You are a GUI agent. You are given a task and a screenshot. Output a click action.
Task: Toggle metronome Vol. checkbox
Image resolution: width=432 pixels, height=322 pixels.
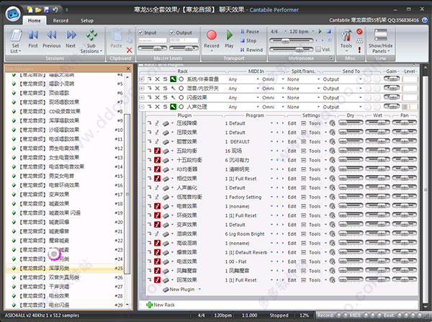[318, 50]
